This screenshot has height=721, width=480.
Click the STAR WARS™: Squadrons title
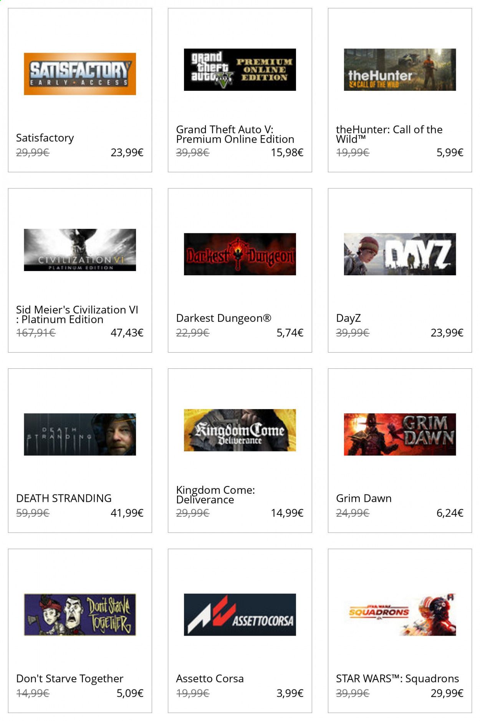point(397,679)
